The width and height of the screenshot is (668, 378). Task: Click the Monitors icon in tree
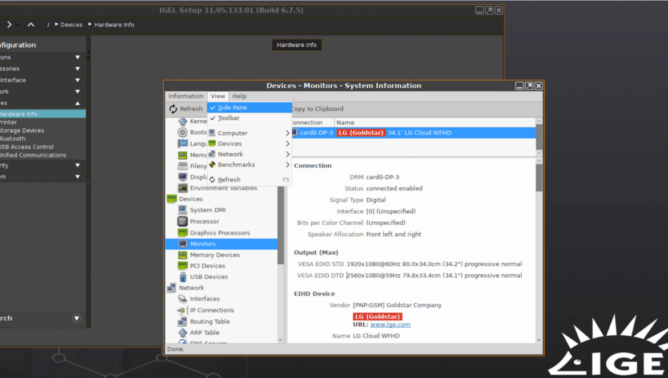click(x=182, y=243)
